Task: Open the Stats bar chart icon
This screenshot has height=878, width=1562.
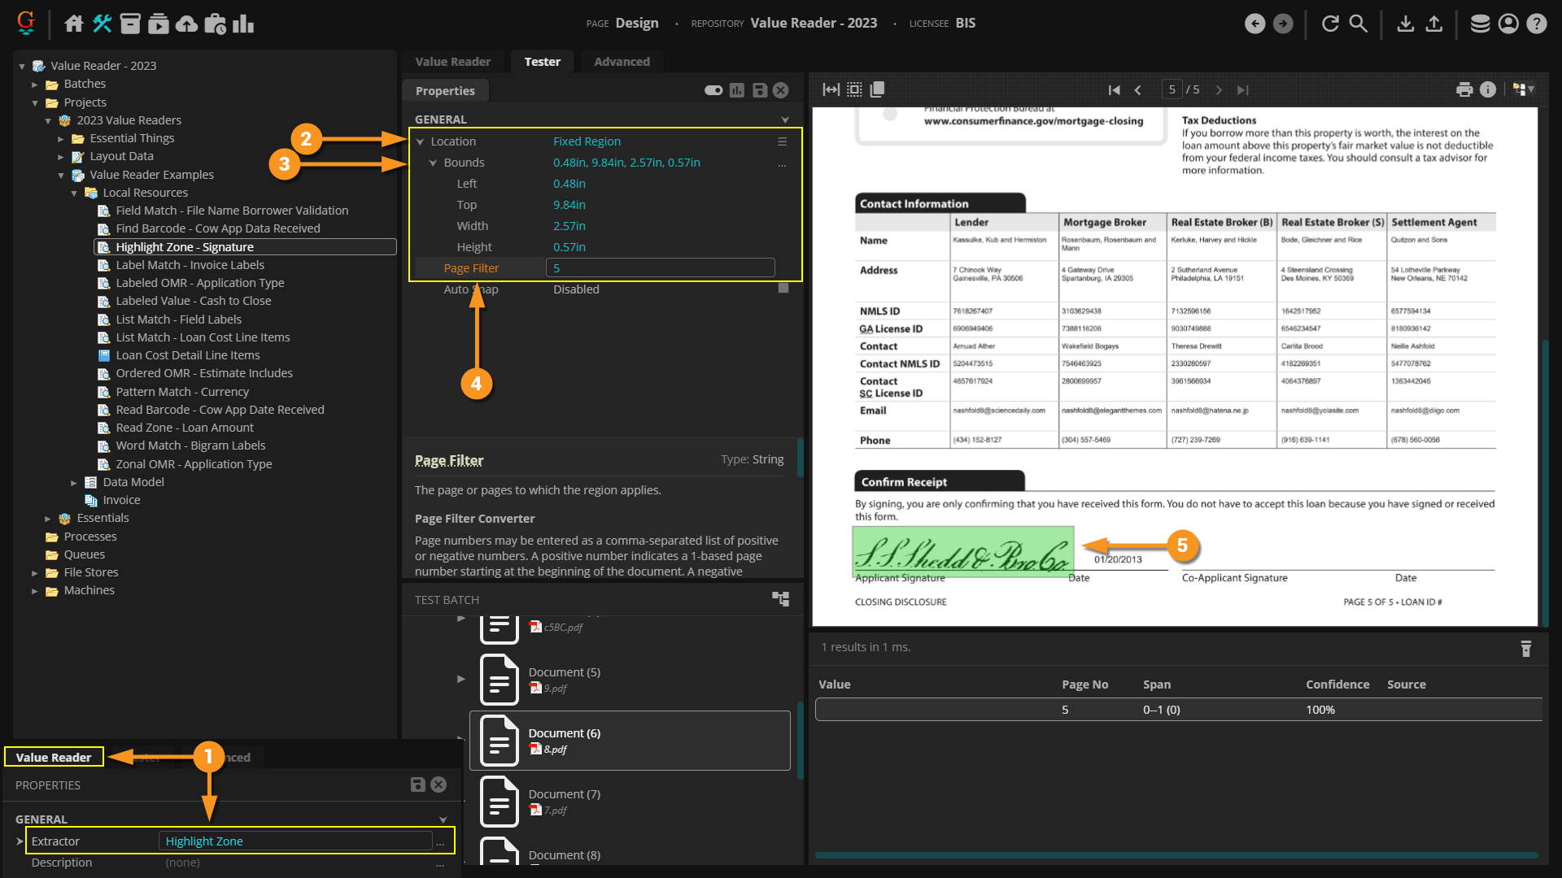Action: click(x=243, y=24)
